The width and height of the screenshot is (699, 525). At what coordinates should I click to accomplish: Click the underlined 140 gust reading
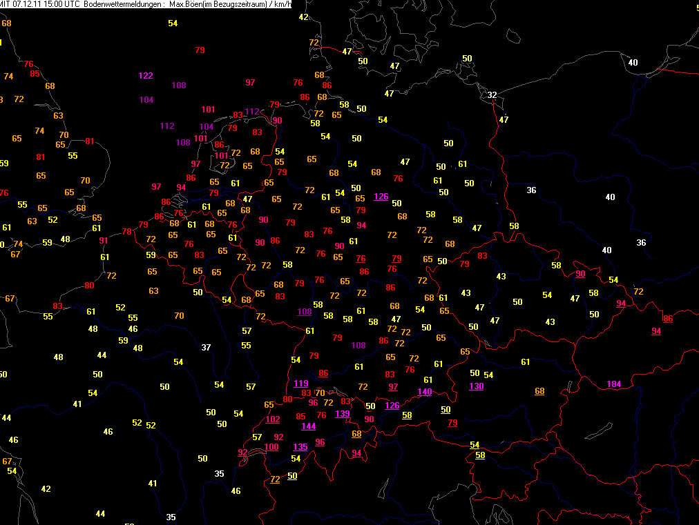[x=424, y=392]
